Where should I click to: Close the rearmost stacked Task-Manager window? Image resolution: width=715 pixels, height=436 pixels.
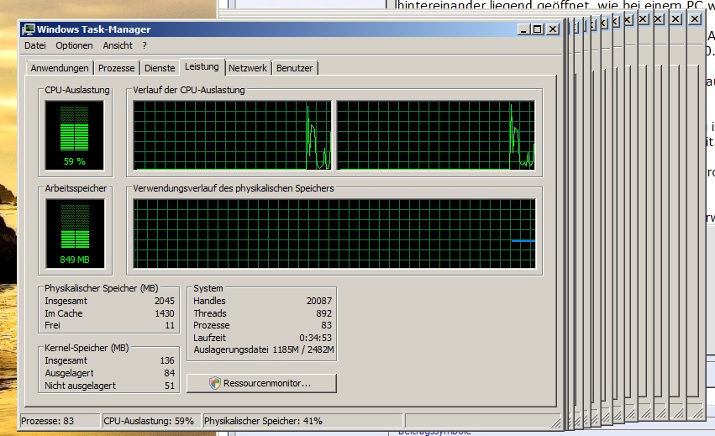pyautogui.click(x=695, y=19)
